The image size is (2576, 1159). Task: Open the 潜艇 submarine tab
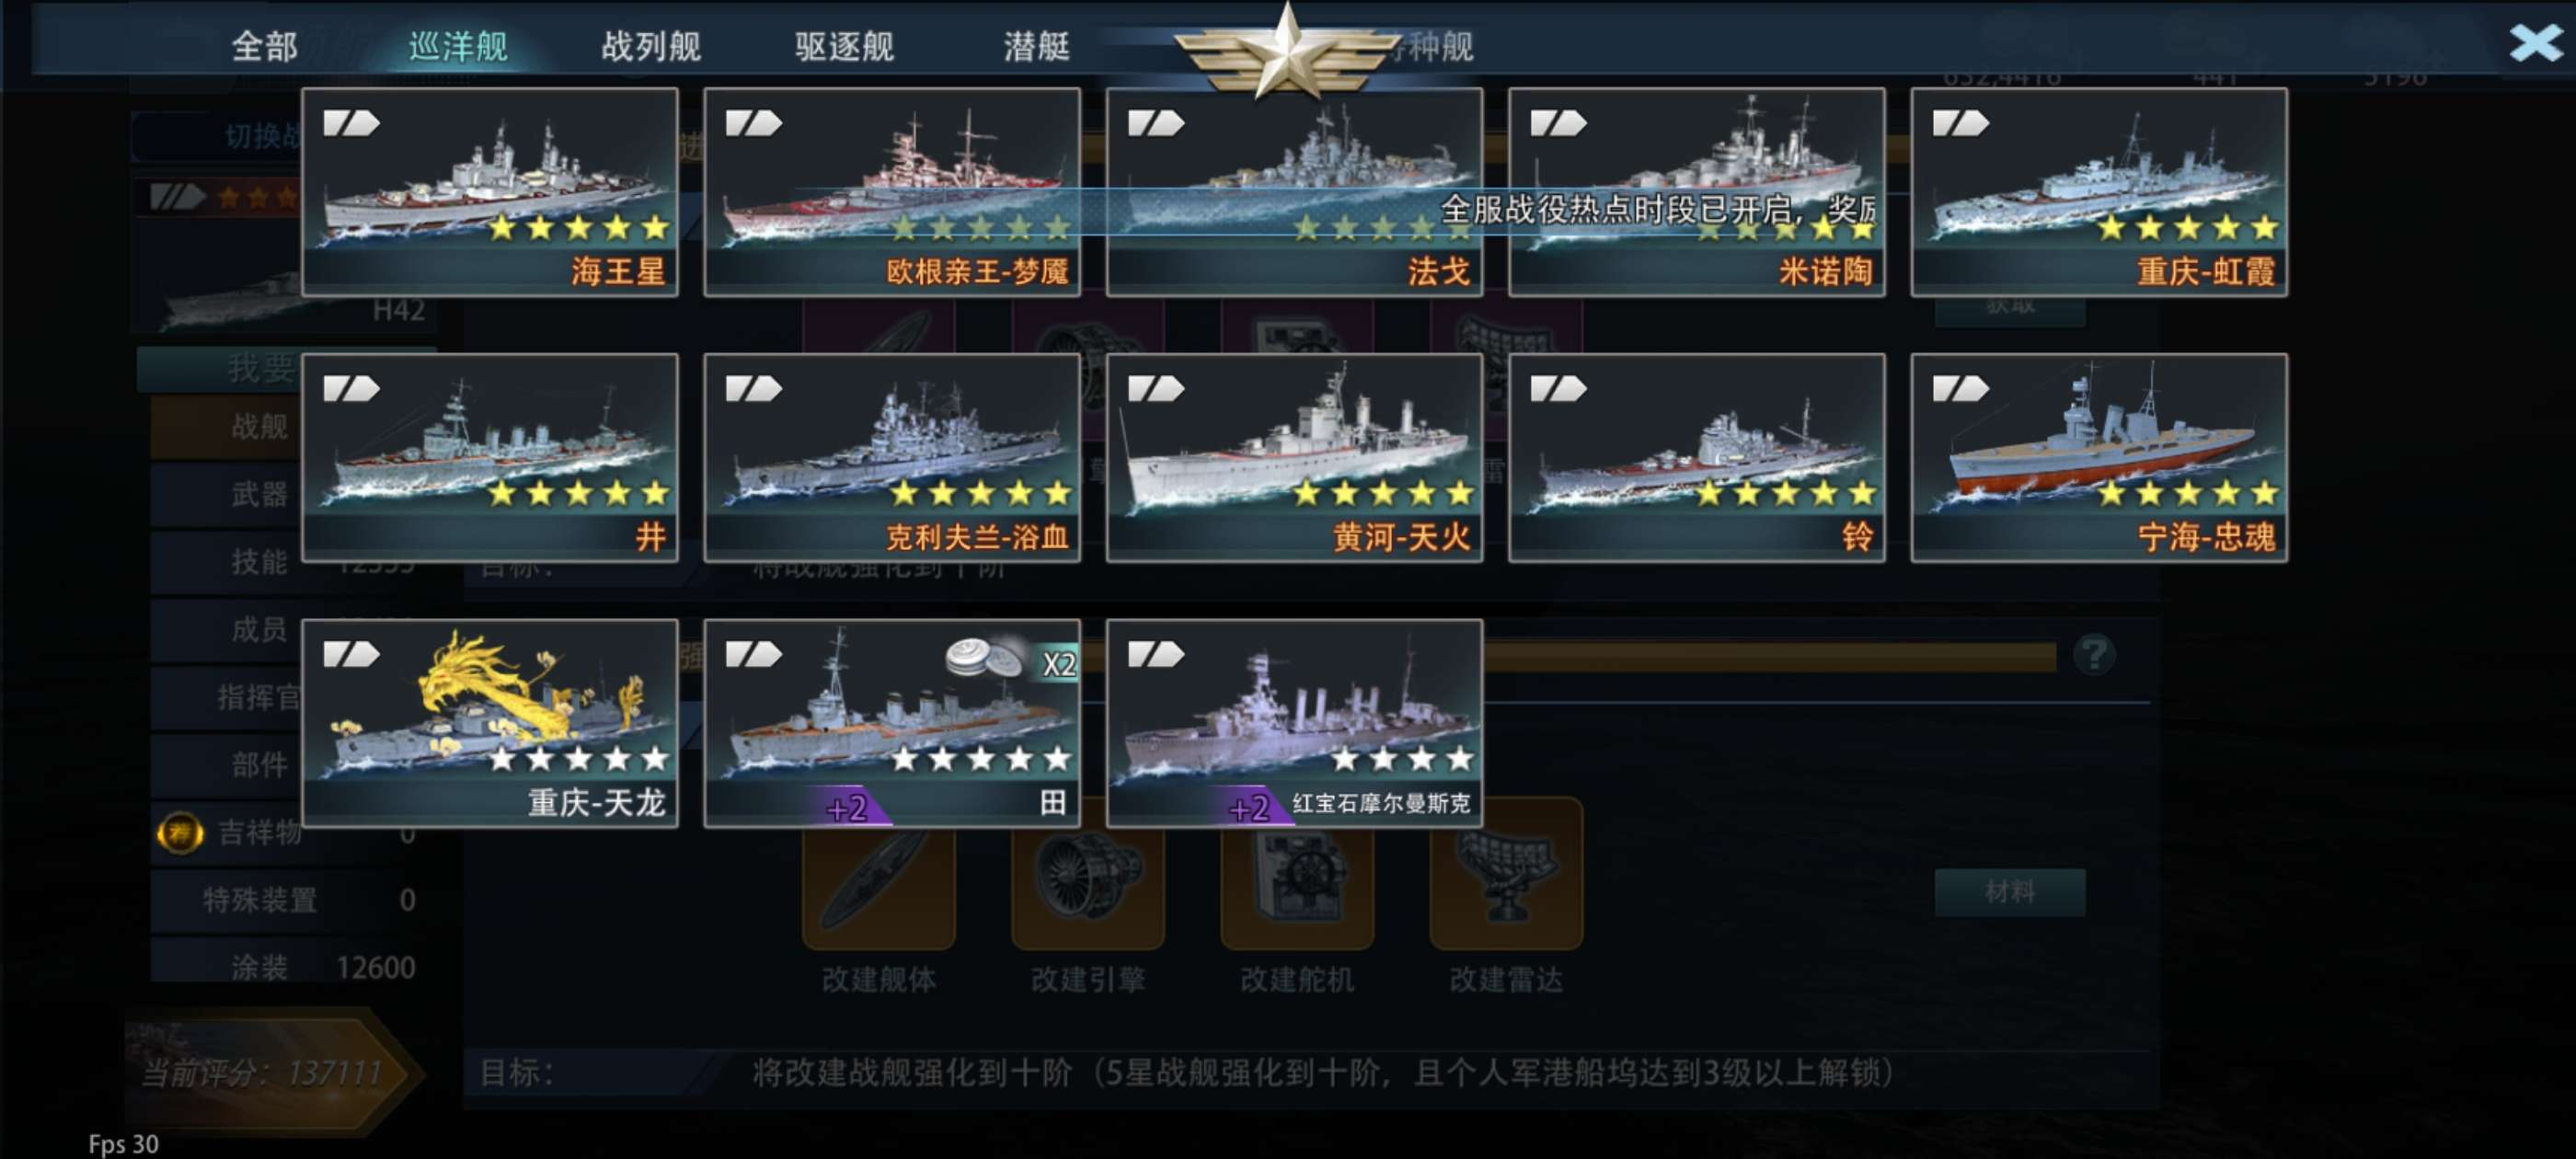(1036, 46)
